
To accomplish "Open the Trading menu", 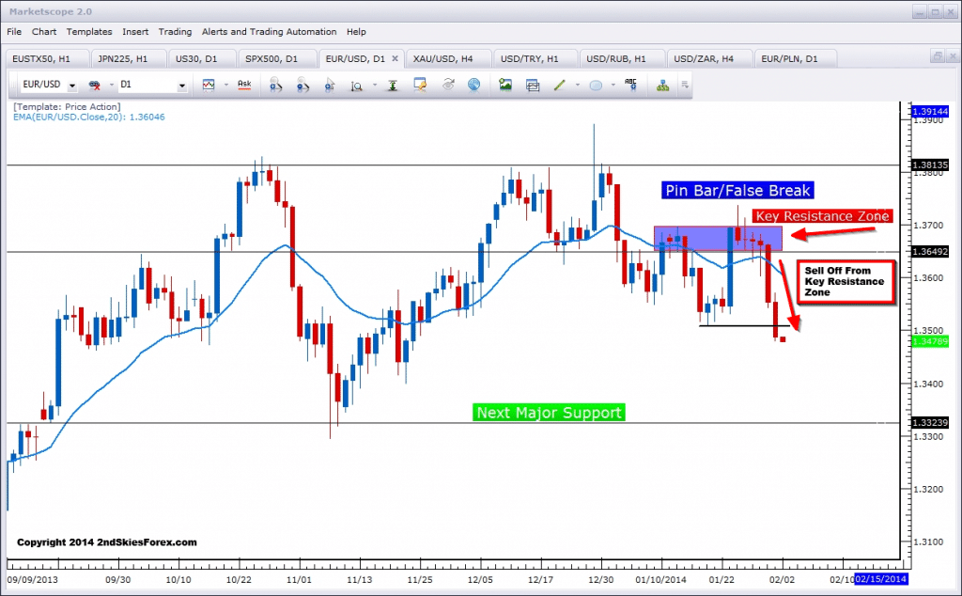I will [x=175, y=32].
